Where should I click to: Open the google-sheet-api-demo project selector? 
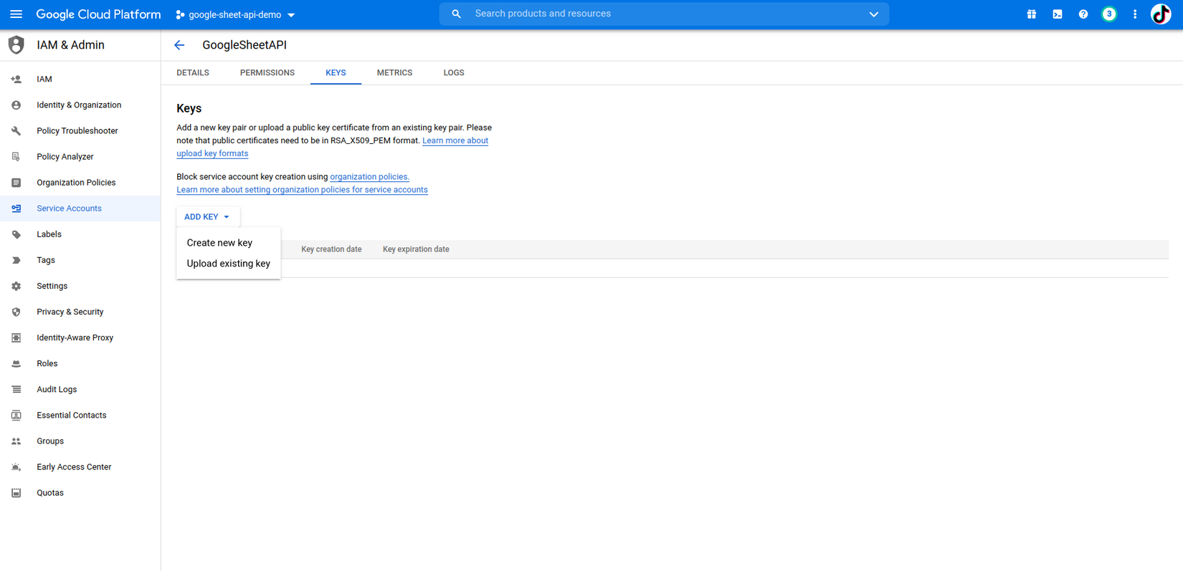click(x=236, y=15)
